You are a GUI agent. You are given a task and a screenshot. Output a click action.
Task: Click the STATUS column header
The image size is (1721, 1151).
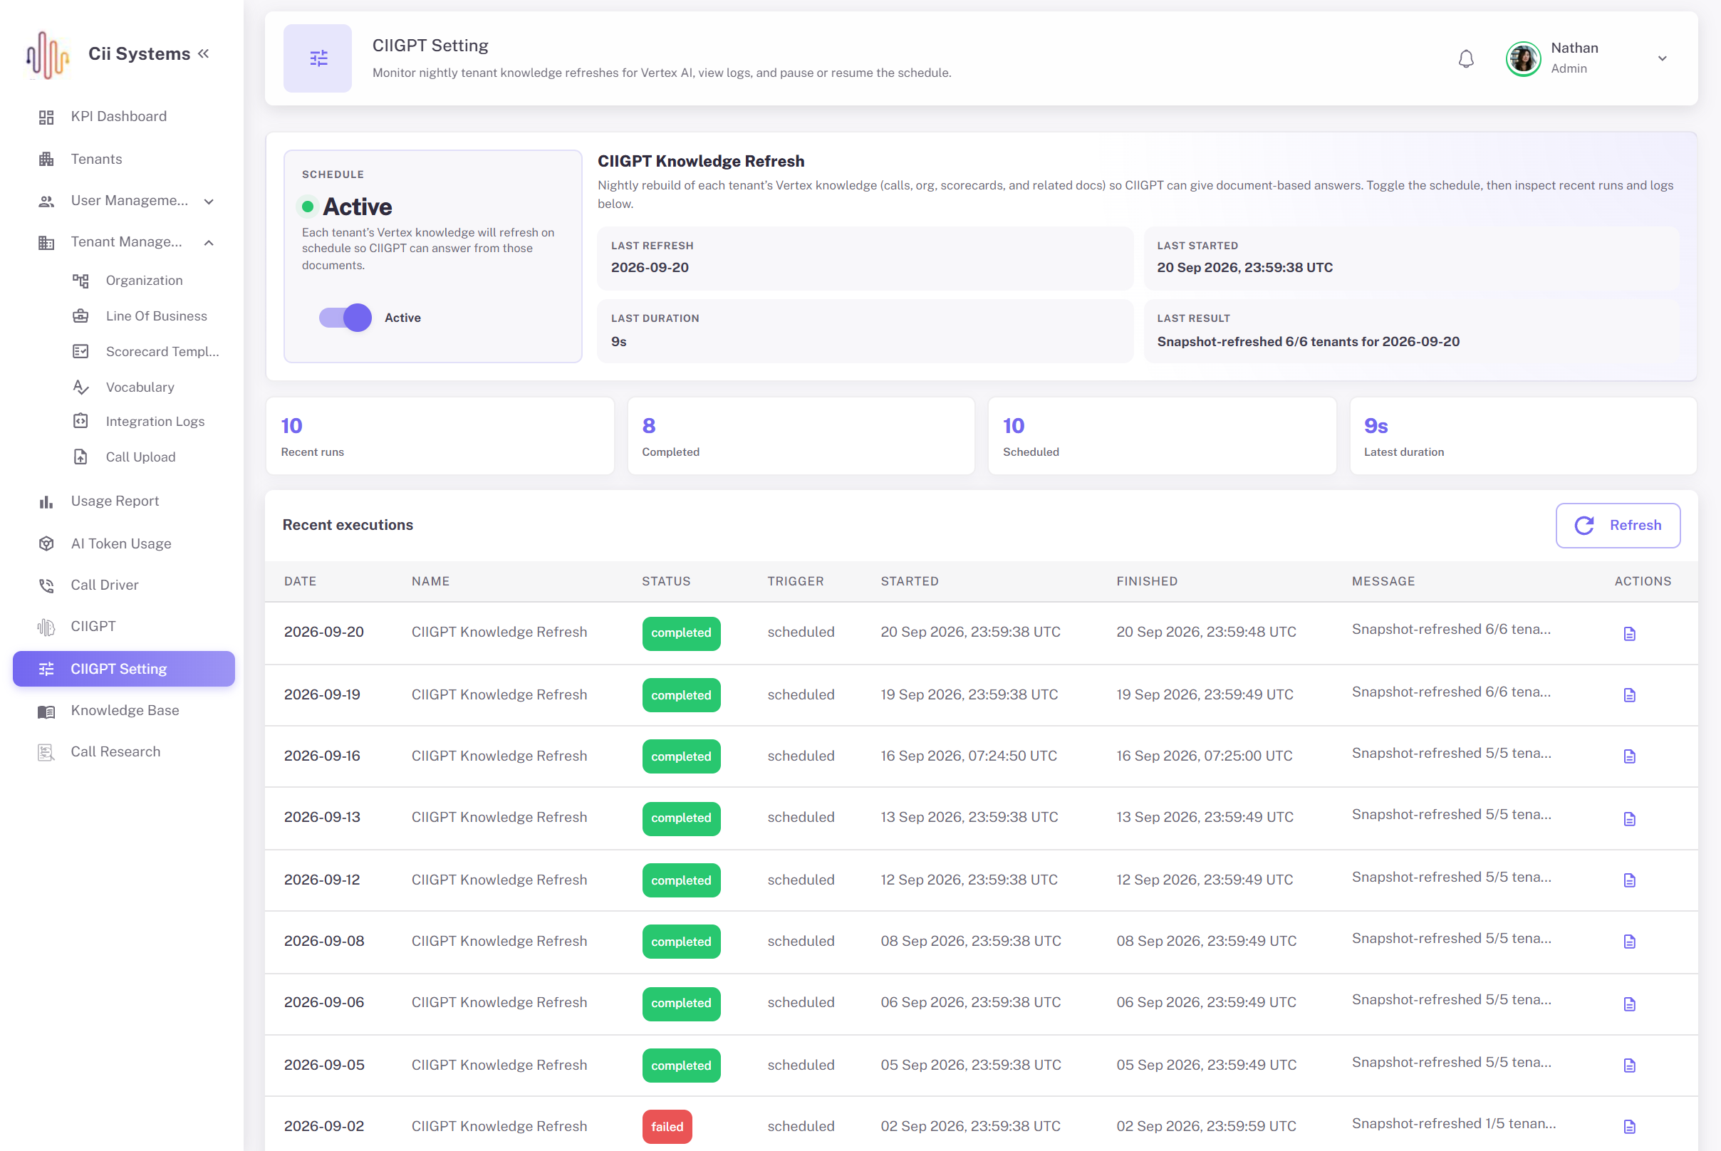click(x=666, y=581)
